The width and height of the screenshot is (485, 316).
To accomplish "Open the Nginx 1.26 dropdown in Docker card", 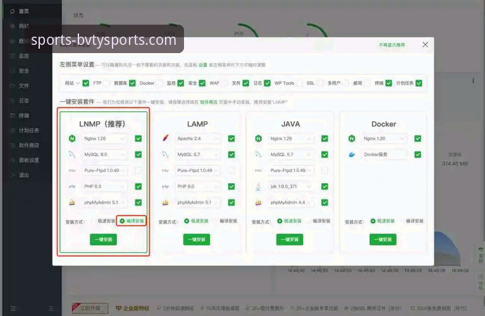I will pyautogui.click(x=384, y=138).
